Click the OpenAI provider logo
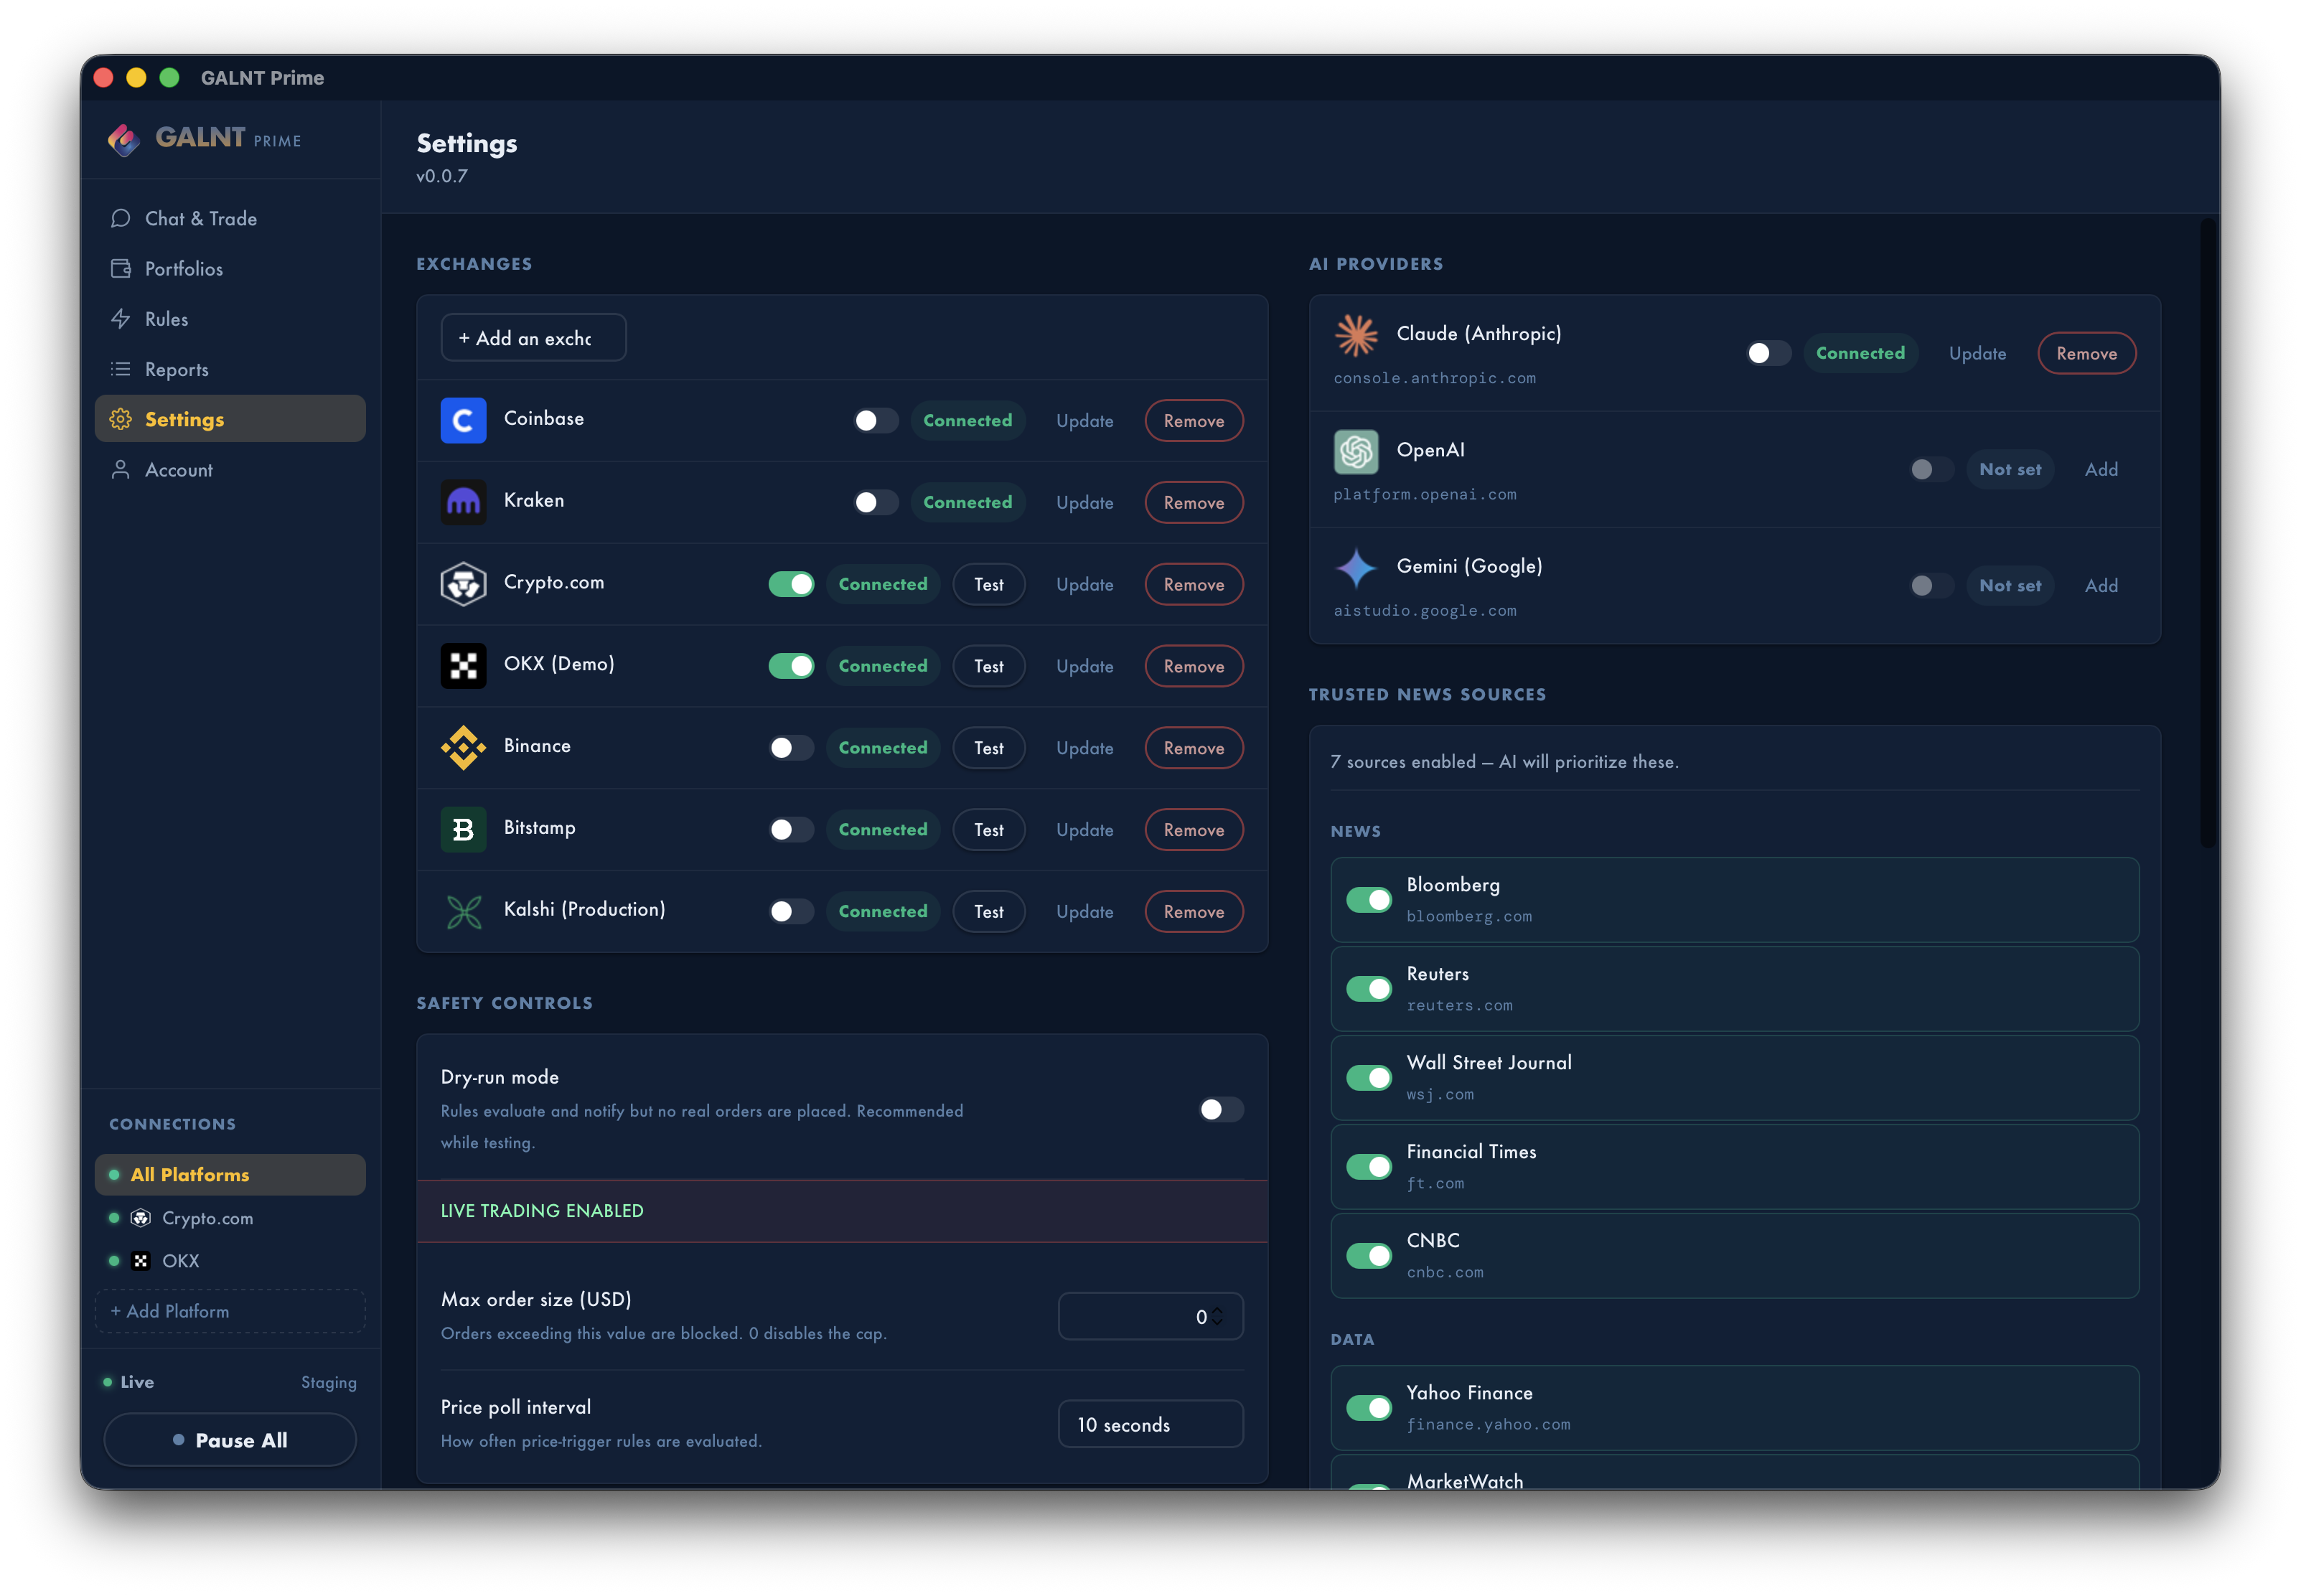This screenshot has width=2301, height=1596. (x=1356, y=452)
